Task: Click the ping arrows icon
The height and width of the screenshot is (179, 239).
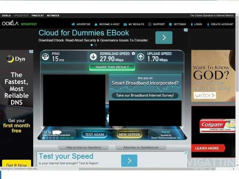Action: [x=45, y=57]
